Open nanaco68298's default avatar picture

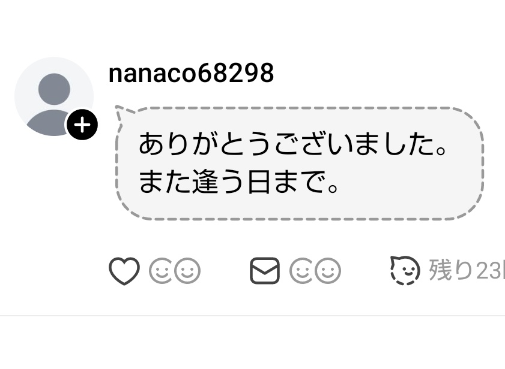tap(54, 96)
